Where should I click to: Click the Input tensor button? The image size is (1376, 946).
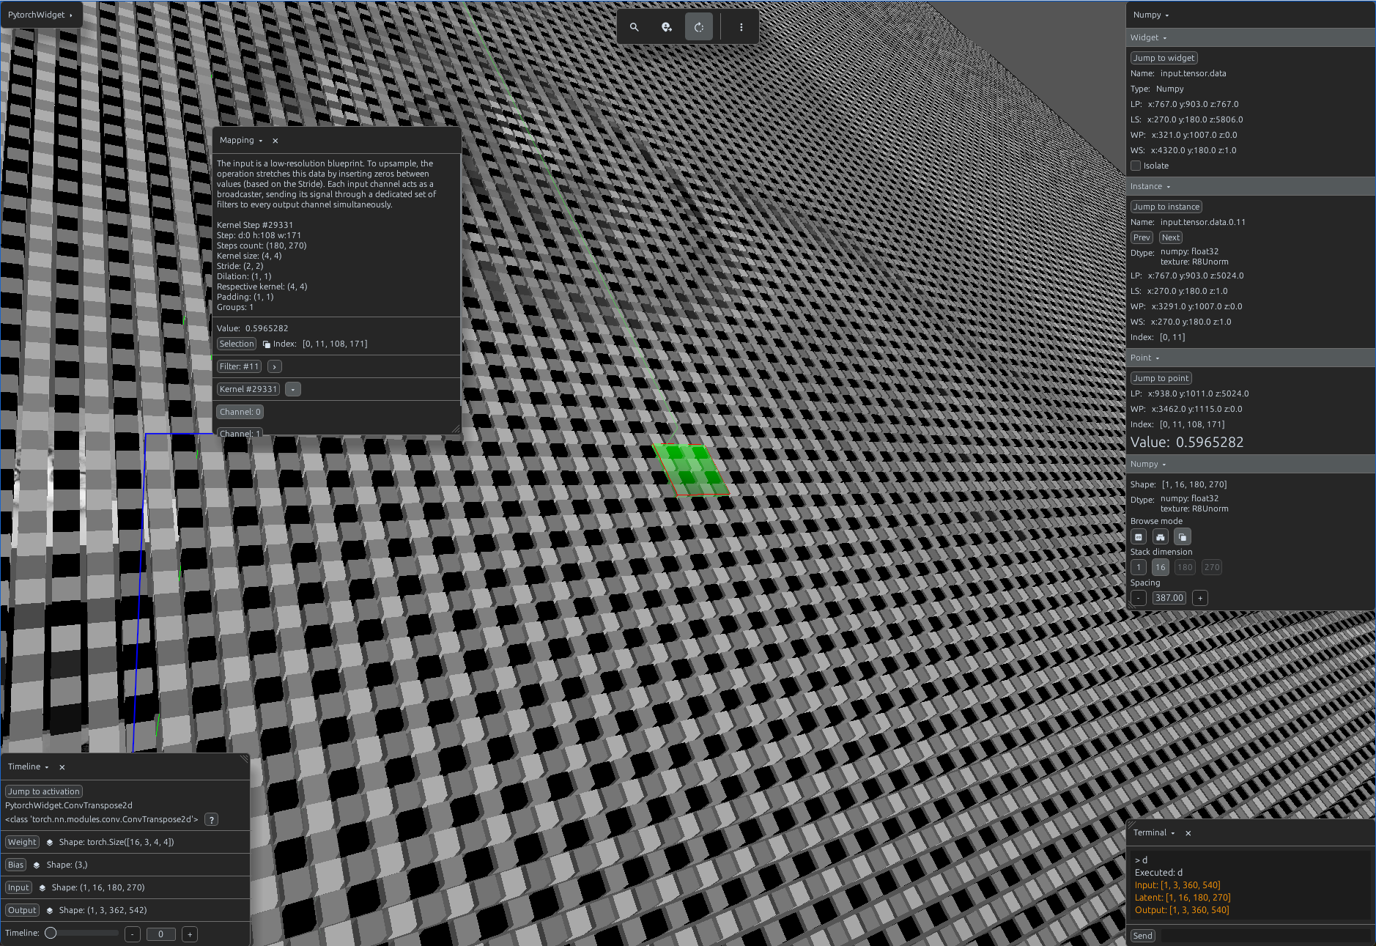click(x=18, y=888)
